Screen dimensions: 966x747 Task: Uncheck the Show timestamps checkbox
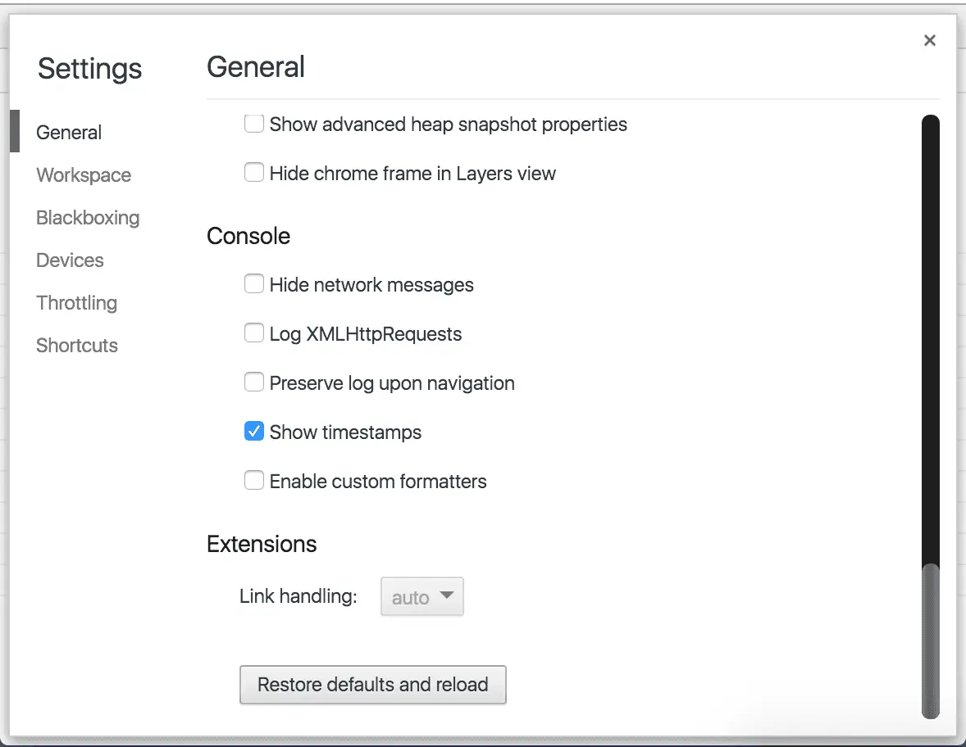pos(254,432)
